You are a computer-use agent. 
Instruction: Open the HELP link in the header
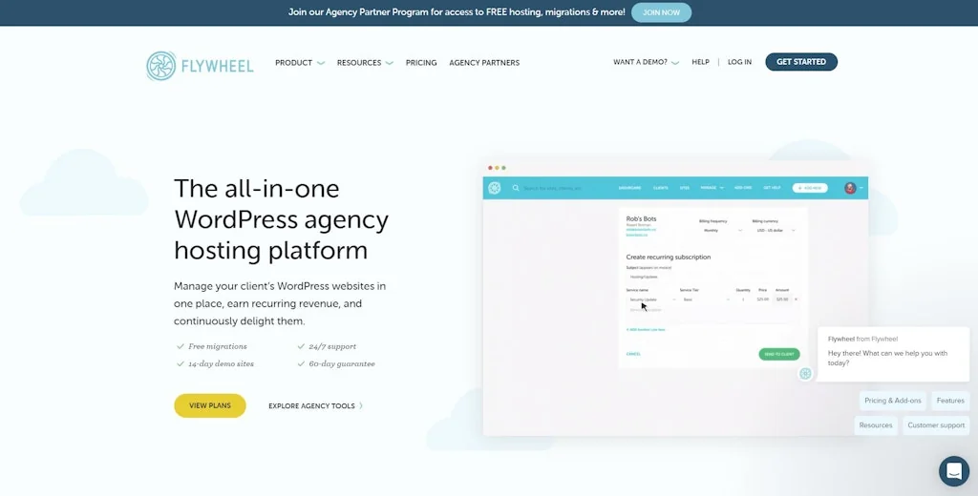coord(700,62)
